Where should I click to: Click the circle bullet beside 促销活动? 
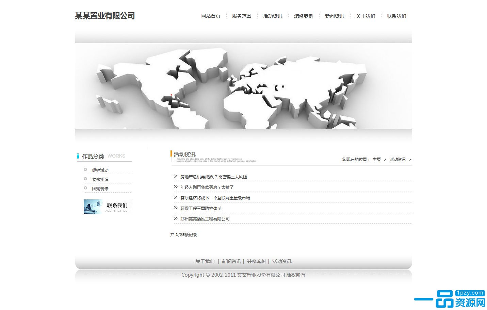(x=85, y=169)
